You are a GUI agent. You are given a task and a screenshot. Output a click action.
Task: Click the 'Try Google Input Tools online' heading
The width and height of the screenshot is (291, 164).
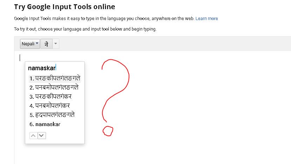(x=65, y=7)
